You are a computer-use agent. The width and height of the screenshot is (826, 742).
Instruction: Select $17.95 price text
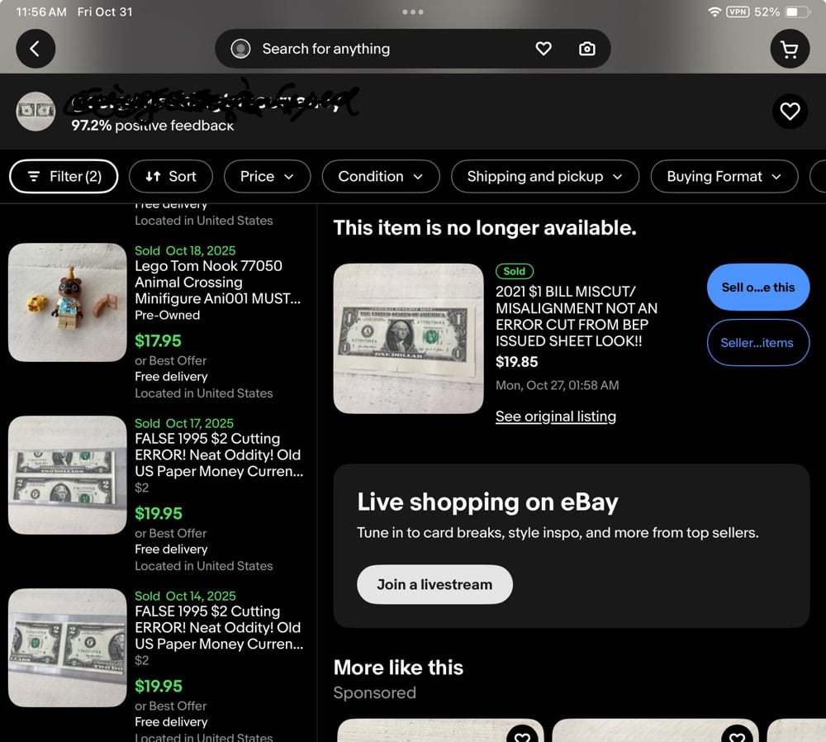[x=158, y=341]
